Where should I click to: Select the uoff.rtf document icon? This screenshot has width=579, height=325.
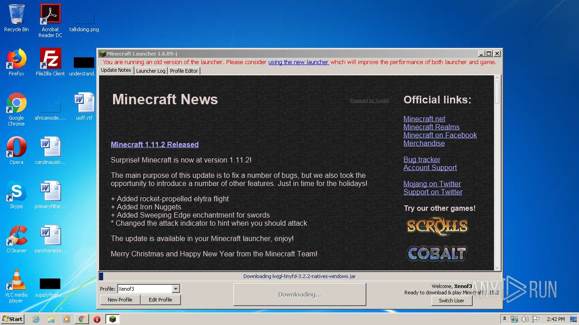click(84, 107)
